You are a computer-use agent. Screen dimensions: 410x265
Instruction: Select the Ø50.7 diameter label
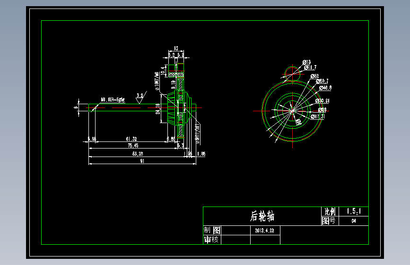click(322, 81)
